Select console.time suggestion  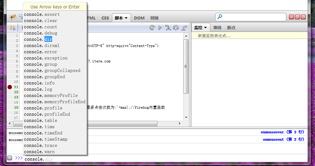pyautogui.click(x=55, y=127)
